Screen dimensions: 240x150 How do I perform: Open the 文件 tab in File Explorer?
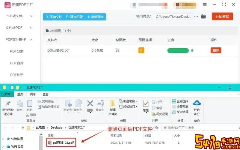pos(7,94)
